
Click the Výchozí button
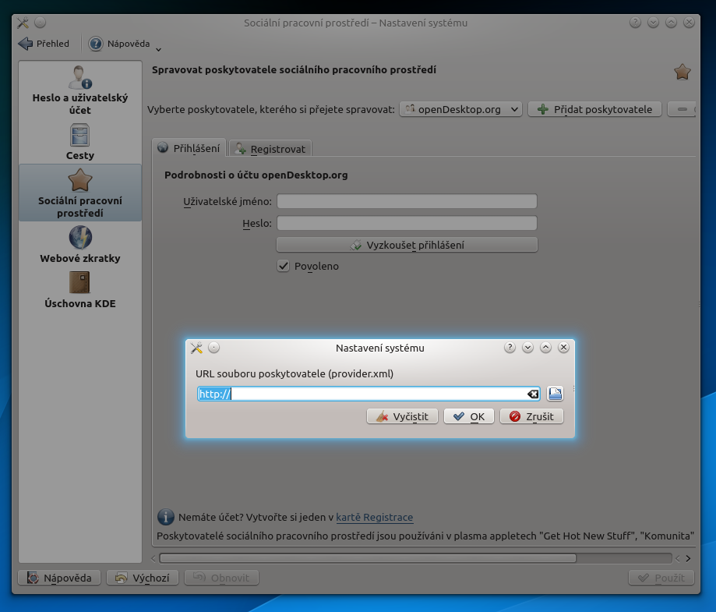143,578
